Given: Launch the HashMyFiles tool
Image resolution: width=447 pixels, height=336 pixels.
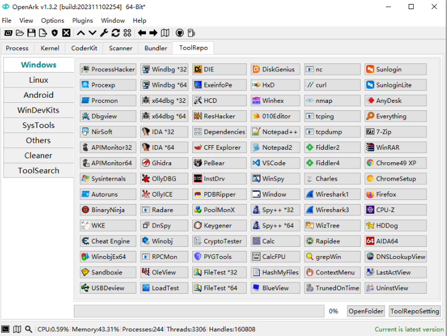Looking at the screenshot, I should click(x=275, y=272).
